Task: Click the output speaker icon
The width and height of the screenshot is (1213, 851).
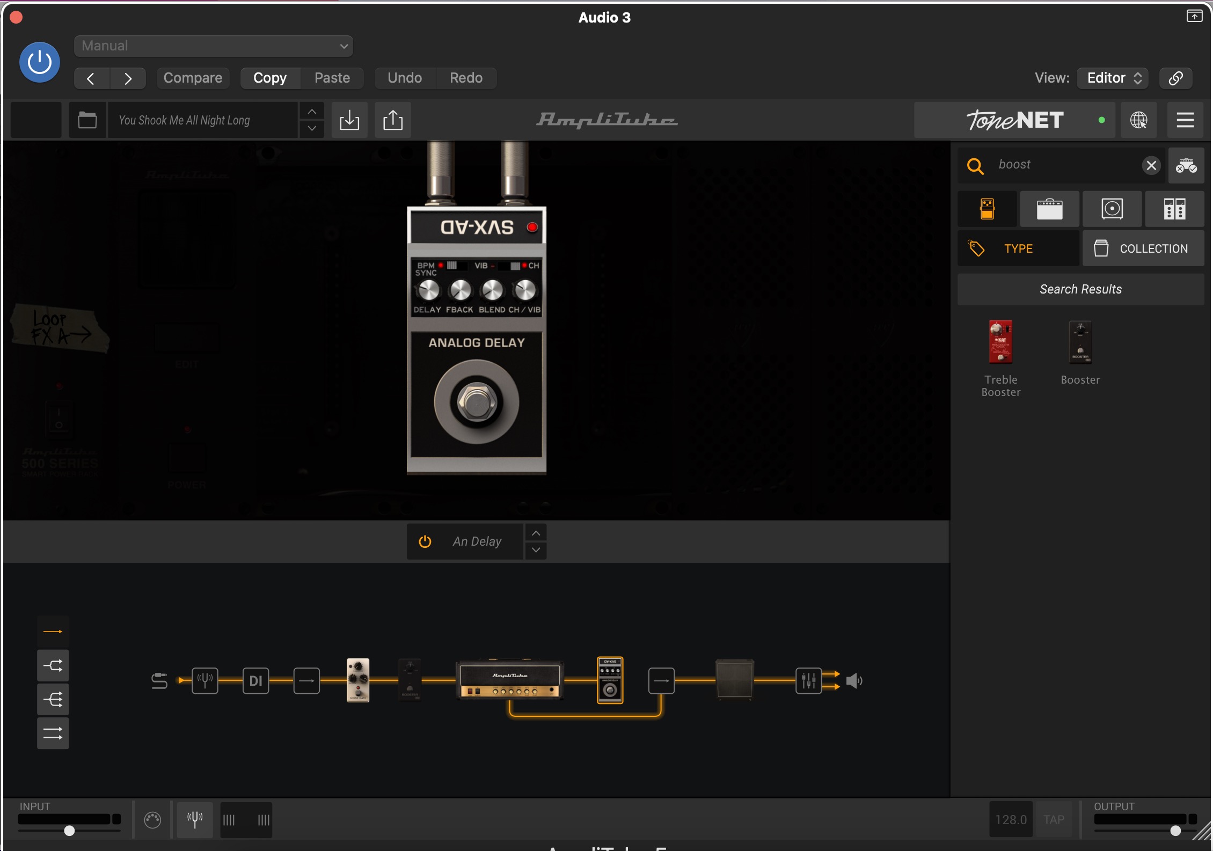Action: pyautogui.click(x=854, y=681)
